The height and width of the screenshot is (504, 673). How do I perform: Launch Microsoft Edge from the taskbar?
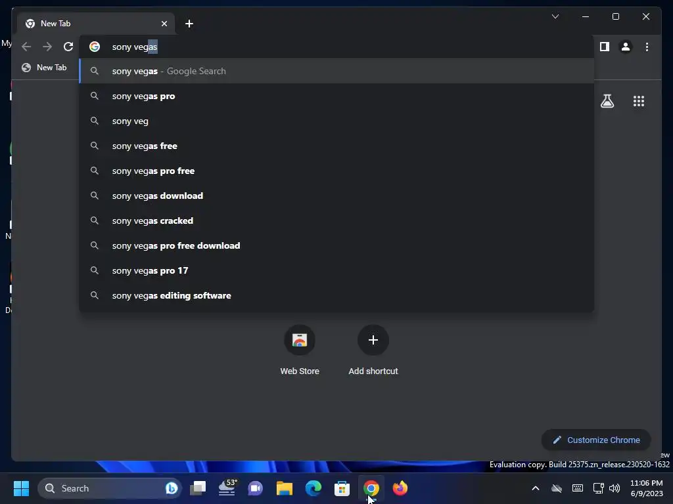tap(313, 488)
